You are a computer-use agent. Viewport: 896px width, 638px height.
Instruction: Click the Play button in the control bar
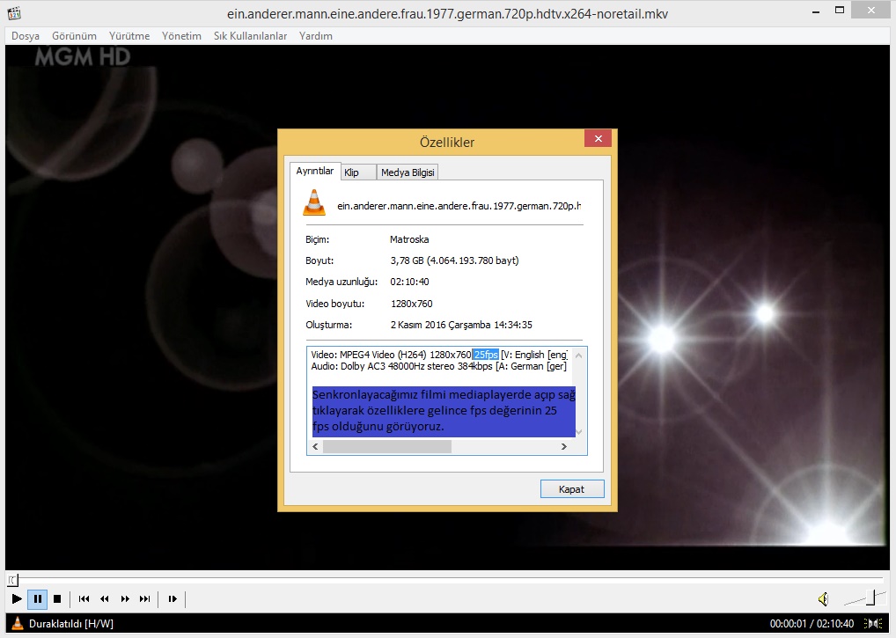(17, 598)
